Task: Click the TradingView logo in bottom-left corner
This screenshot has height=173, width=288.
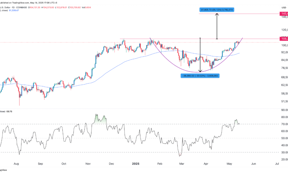Action: (x=3, y=170)
